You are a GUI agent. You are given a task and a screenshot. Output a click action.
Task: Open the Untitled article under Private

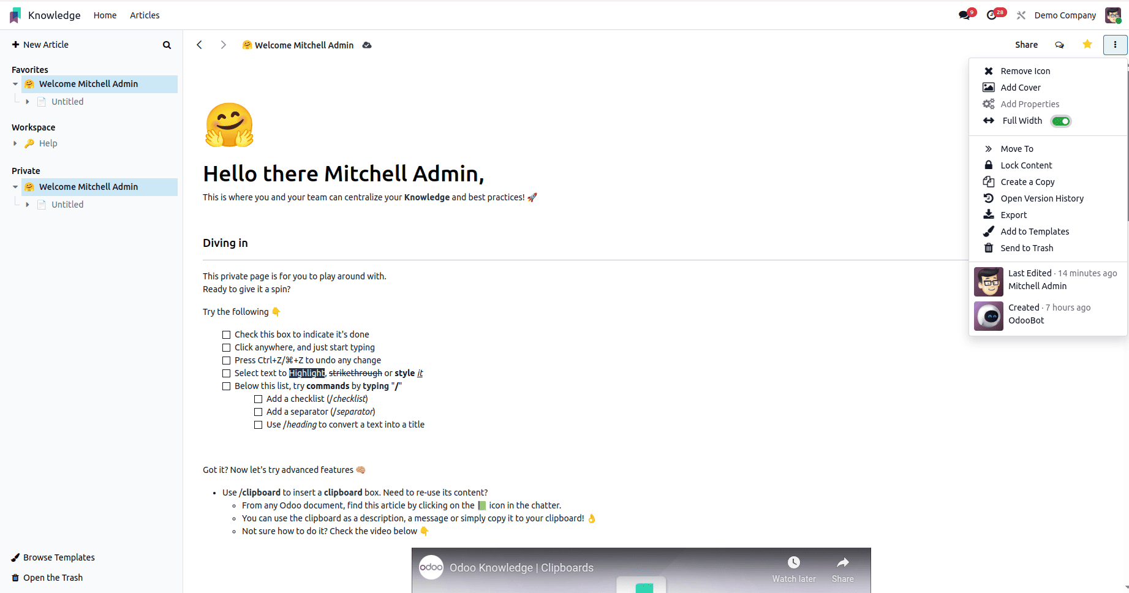(x=67, y=205)
